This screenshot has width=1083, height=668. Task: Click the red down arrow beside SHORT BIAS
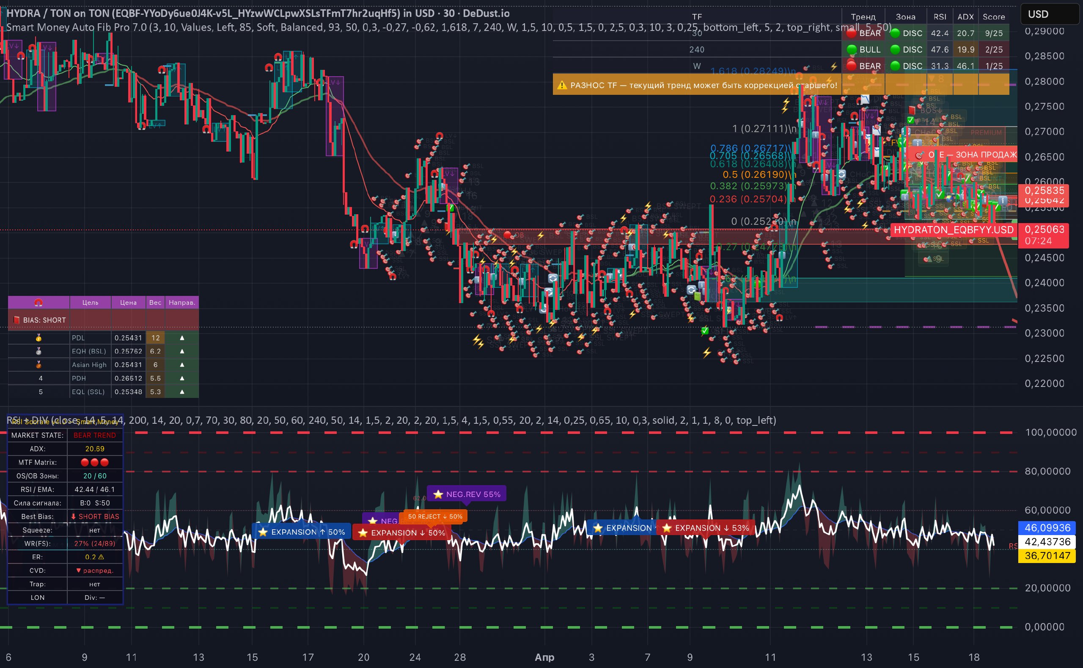[73, 516]
